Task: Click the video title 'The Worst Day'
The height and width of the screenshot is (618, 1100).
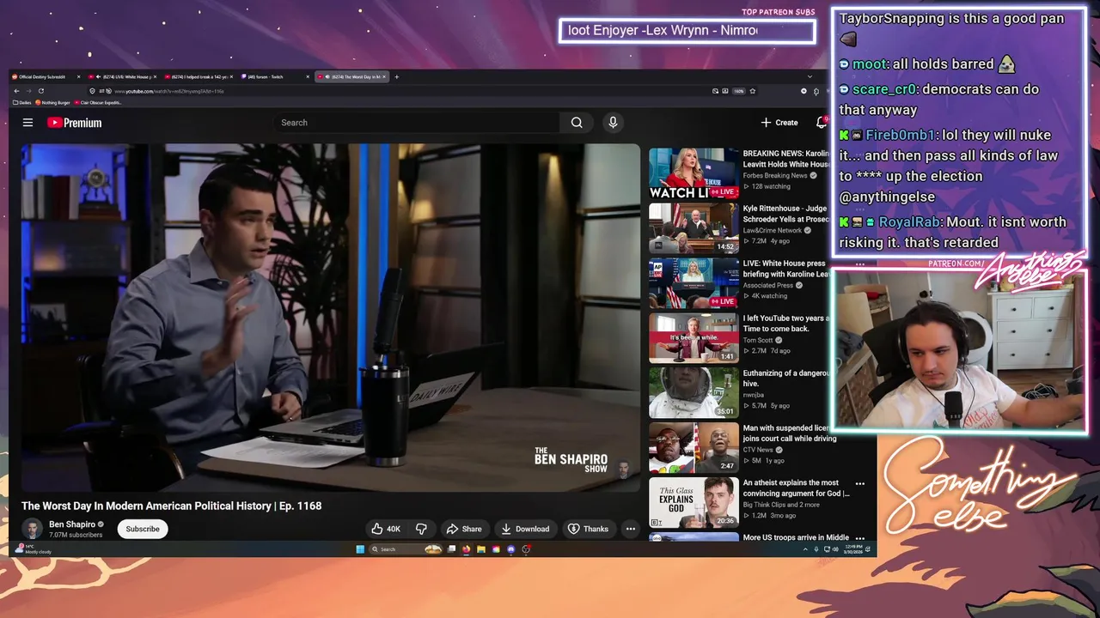Action: pos(172,506)
